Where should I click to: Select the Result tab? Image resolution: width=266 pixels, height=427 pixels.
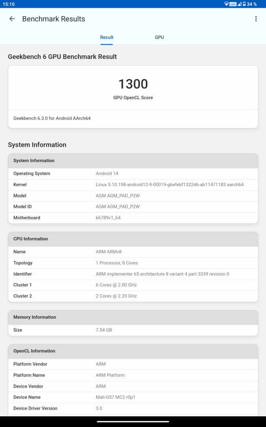[107, 37]
